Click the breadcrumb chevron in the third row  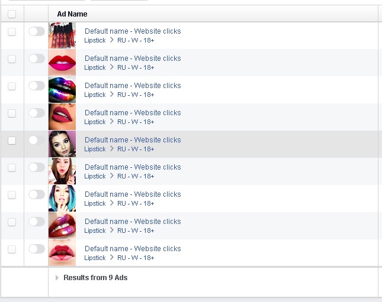(111, 94)
